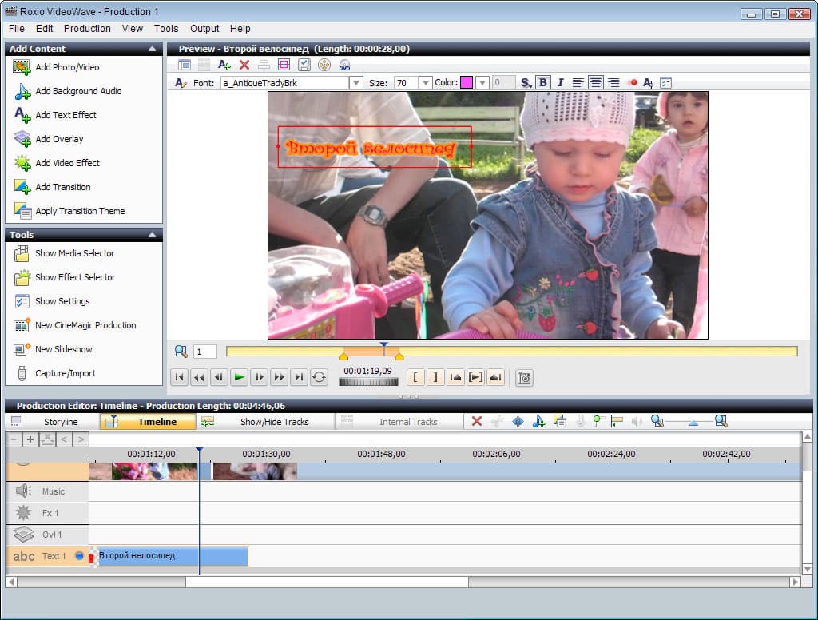Click the red delete X in preview toolbar
818x620 pixels.
pyautogui.click(x=244, y=65)
